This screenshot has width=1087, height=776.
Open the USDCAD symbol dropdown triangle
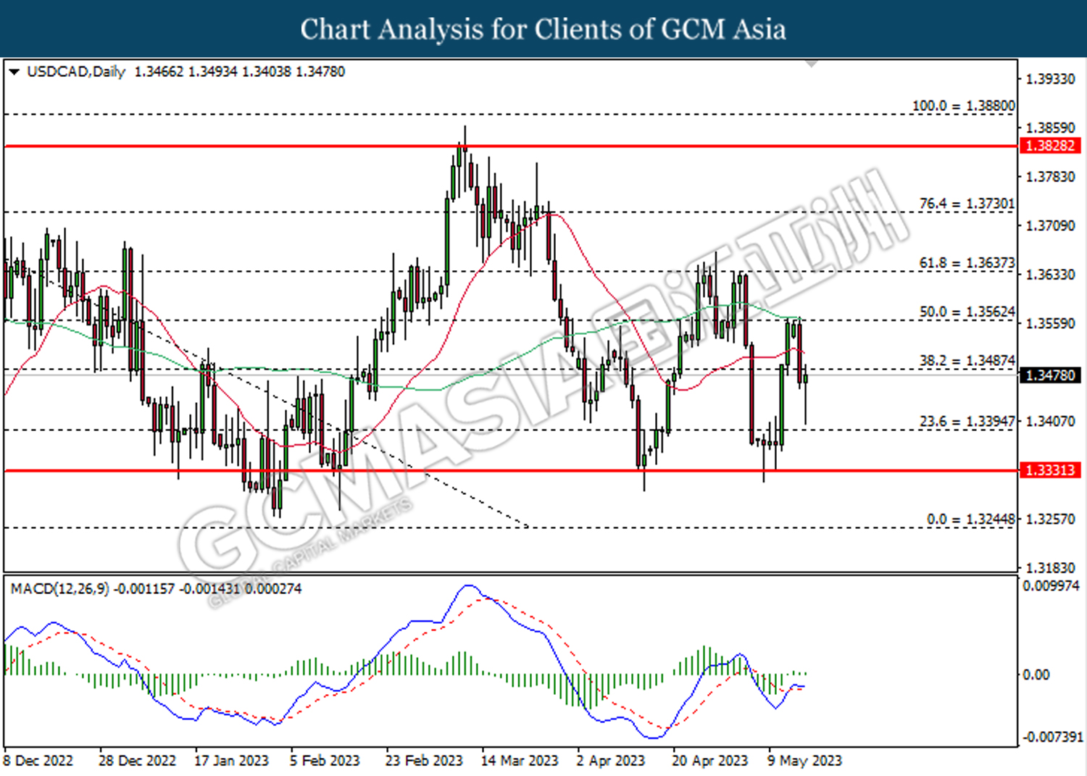tap(14, 72)
